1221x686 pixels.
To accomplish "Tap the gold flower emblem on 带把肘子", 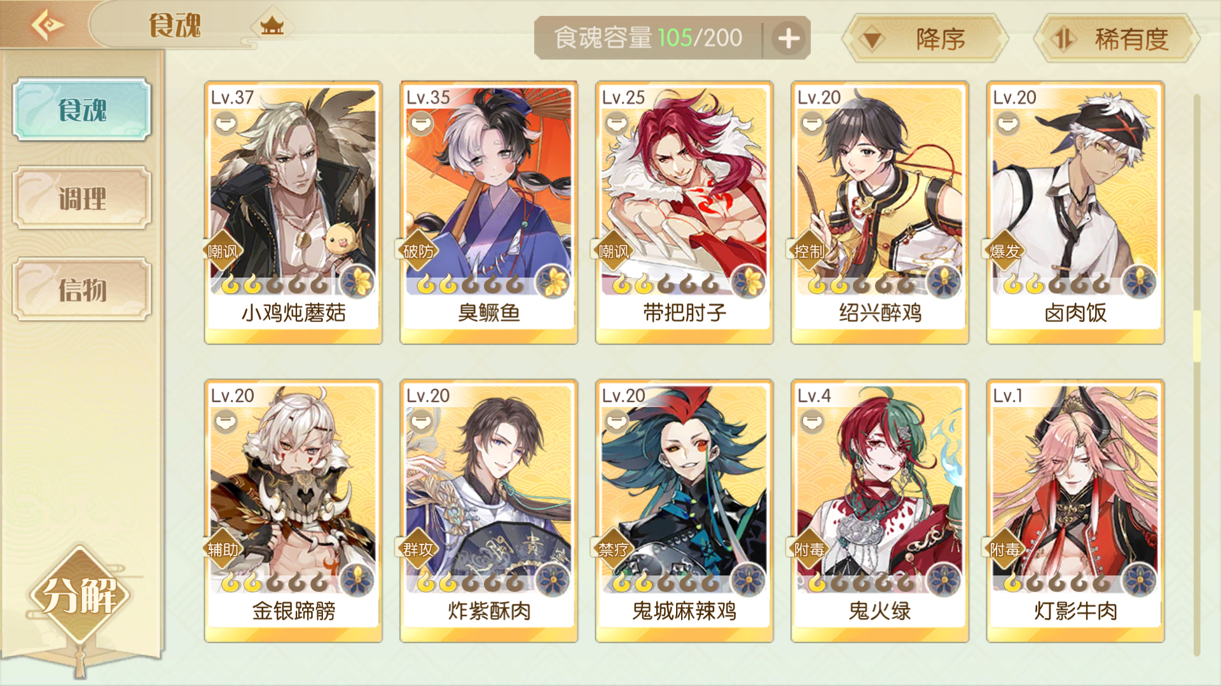I will [749, 281].
